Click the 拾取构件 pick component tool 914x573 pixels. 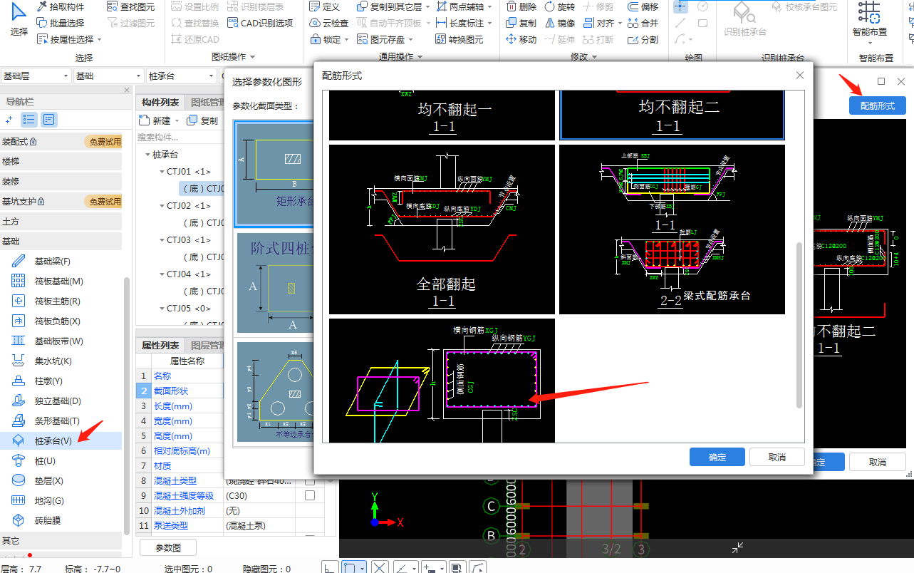click(61, 6)
